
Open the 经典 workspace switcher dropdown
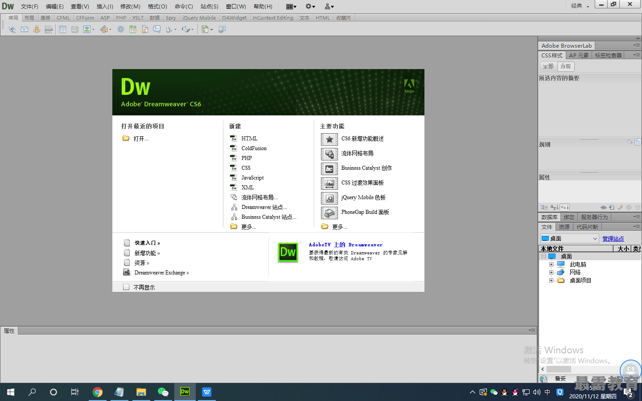[580, 6]
